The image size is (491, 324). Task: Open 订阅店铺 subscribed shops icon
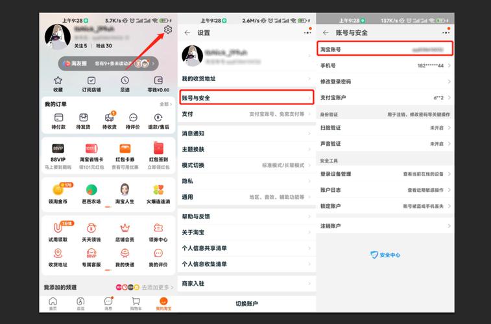point(91,80)
